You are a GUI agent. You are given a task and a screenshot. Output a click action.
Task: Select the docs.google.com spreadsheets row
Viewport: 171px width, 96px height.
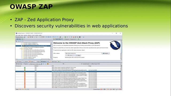point(68,70)
